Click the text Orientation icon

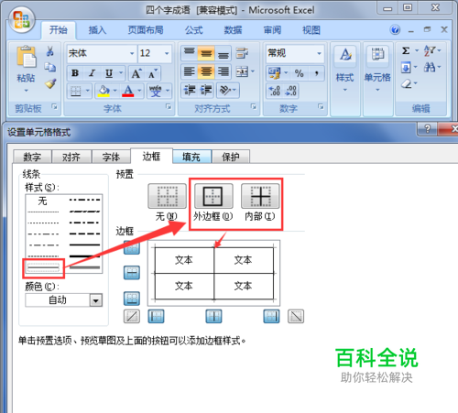click(225, 91)
